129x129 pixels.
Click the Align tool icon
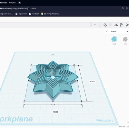[x=110, y=25]
